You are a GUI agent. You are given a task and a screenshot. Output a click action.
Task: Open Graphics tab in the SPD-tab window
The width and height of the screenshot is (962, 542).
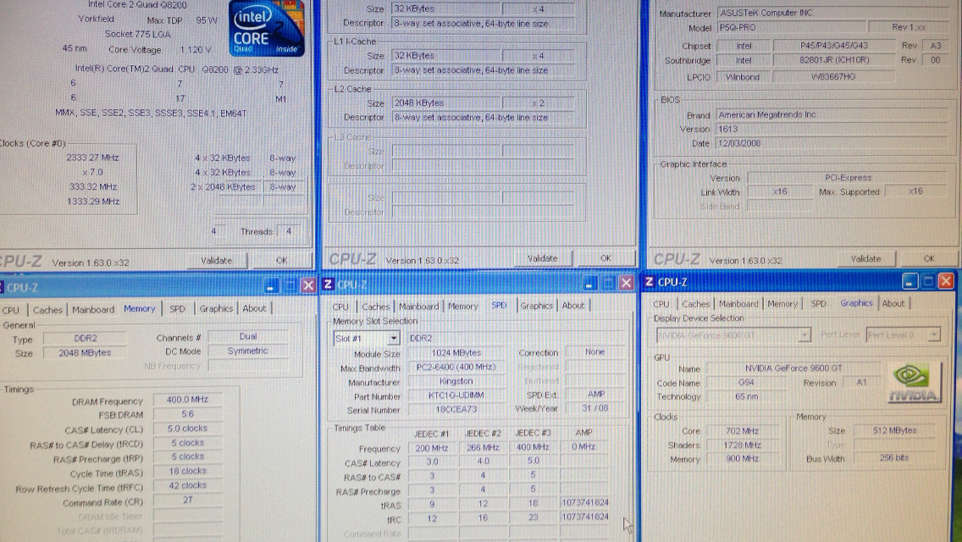(537, 306)
